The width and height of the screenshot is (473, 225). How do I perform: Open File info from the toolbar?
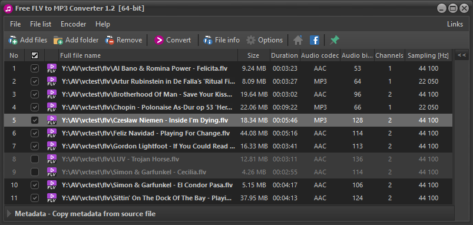click(x=221, y=40)
